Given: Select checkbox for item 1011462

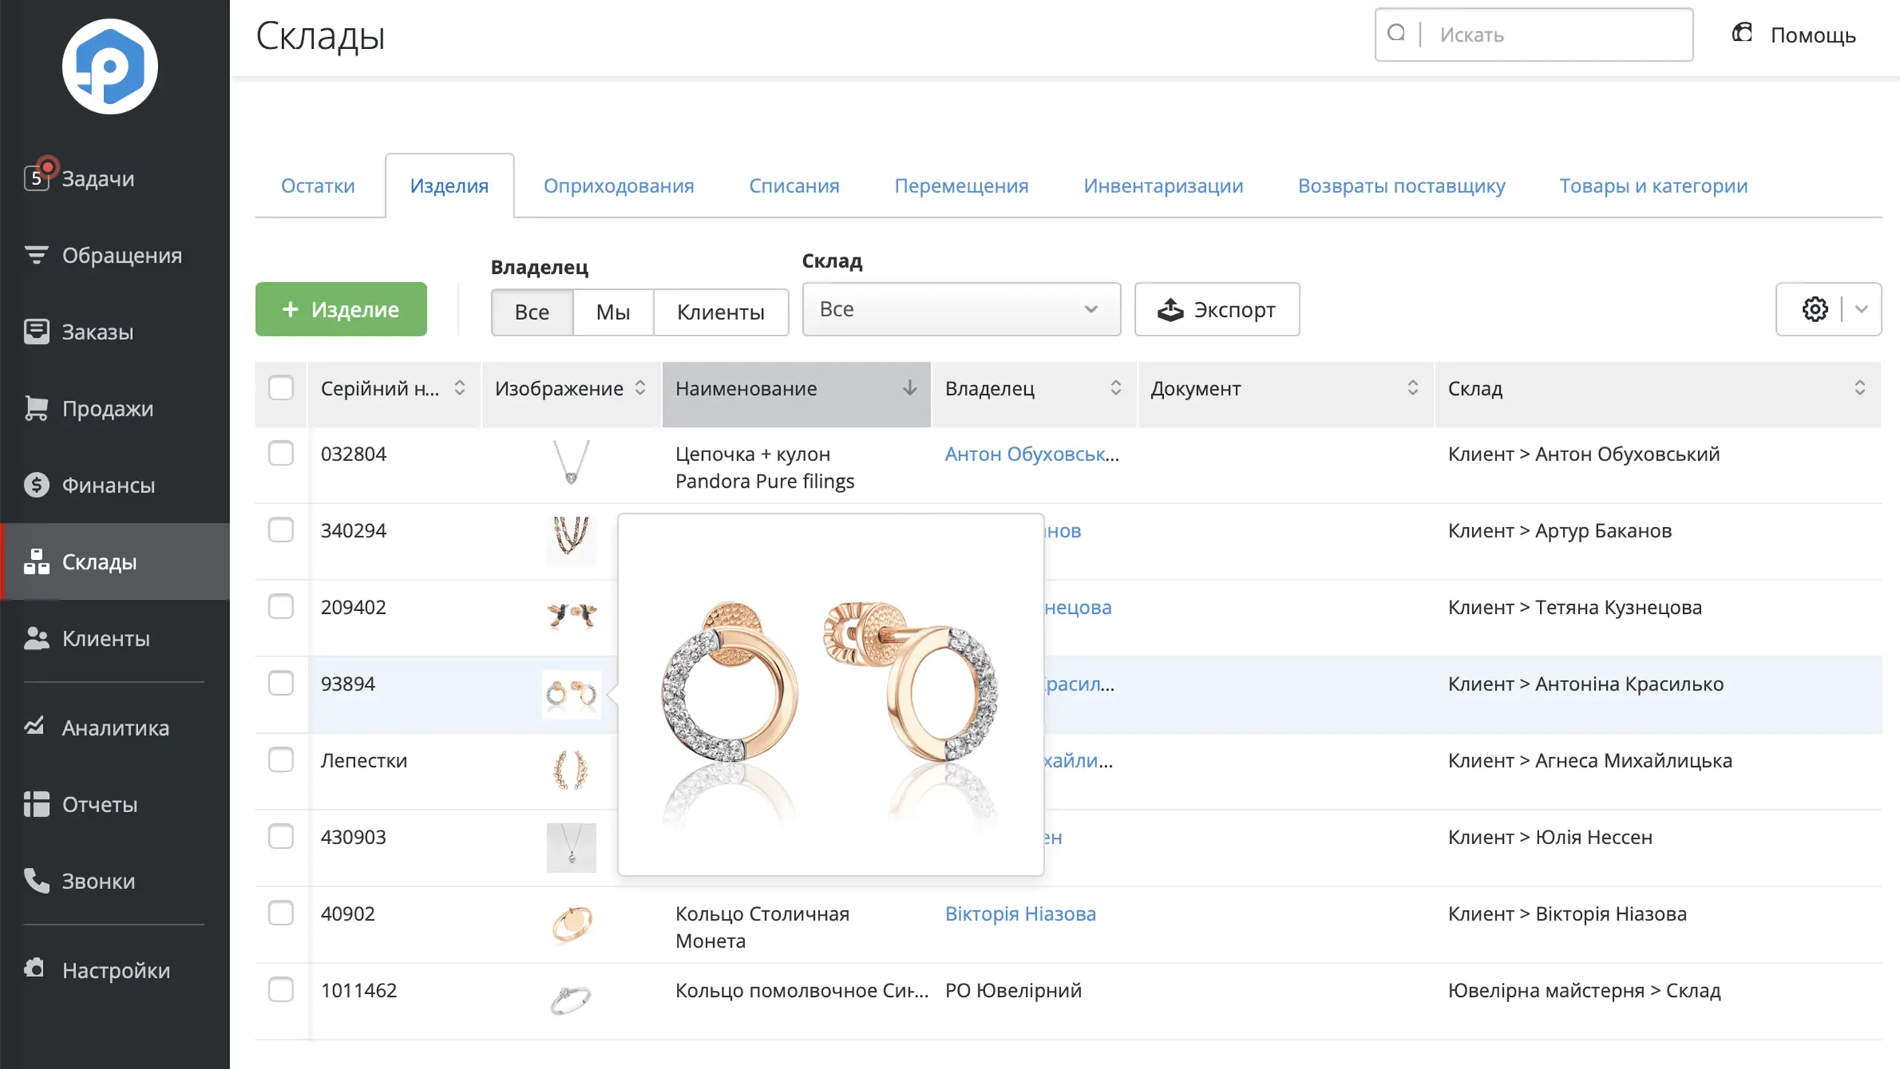Looking at the screenshot, I should coord(281,989).
